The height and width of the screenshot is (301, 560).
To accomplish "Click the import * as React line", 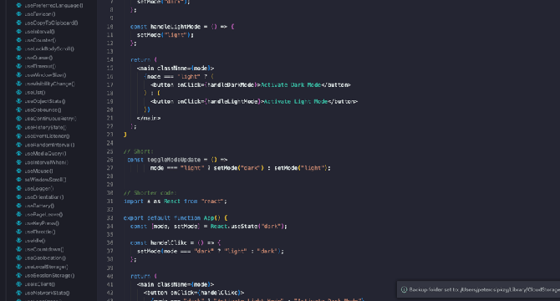I will pos(175,202).
